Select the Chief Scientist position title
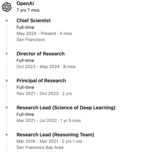The image size is (154, 152). point(33,21)
